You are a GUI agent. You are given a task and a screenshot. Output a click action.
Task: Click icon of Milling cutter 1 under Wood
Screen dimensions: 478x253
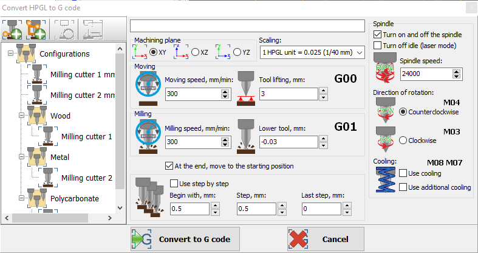(x=48, y=136)
